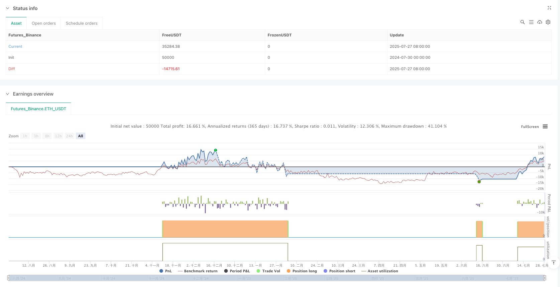Click the FullScreen chart button

530,127
